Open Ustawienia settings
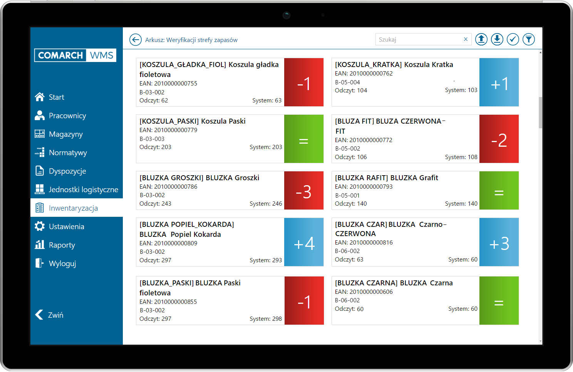 (x=66, y=226)
